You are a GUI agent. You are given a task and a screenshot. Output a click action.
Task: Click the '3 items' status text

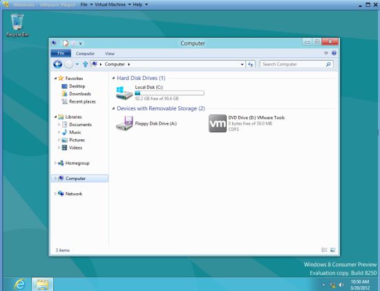[62, 250]
